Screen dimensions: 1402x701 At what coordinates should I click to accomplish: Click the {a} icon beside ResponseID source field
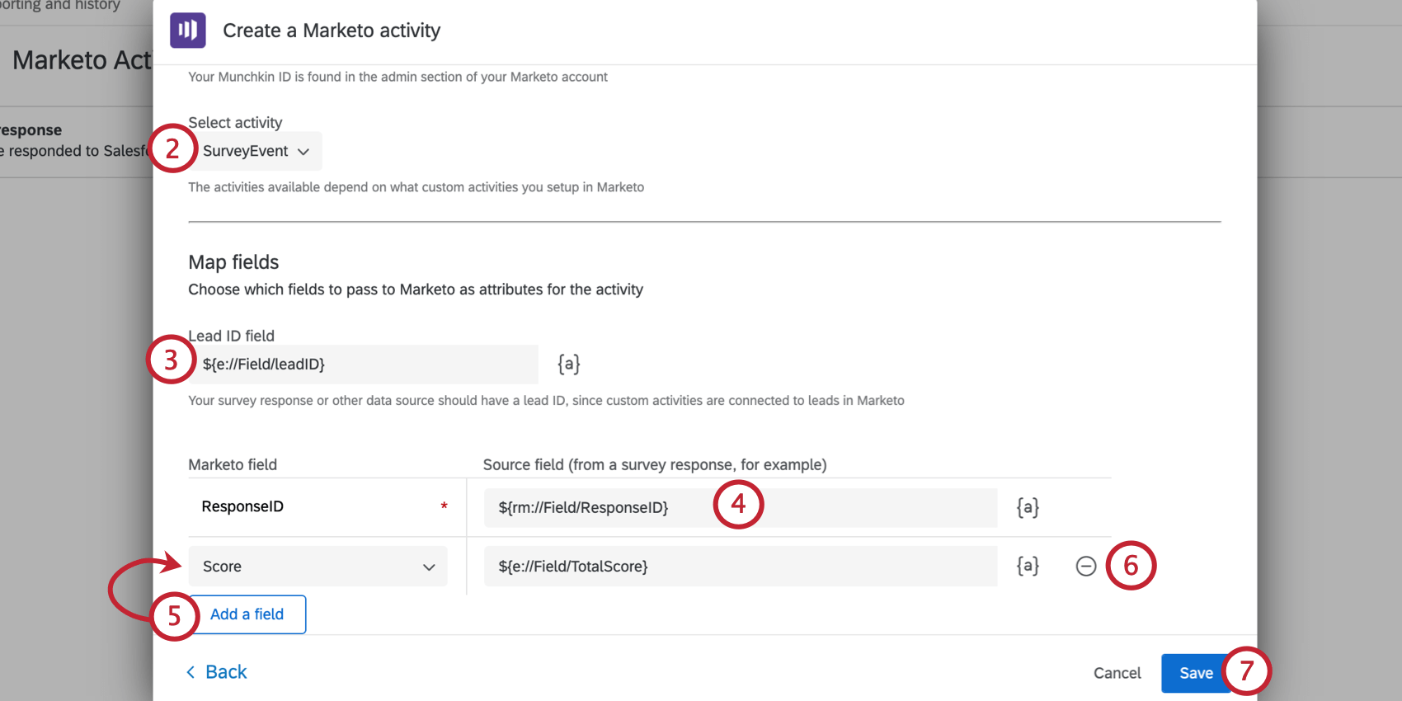[1027, 506]
